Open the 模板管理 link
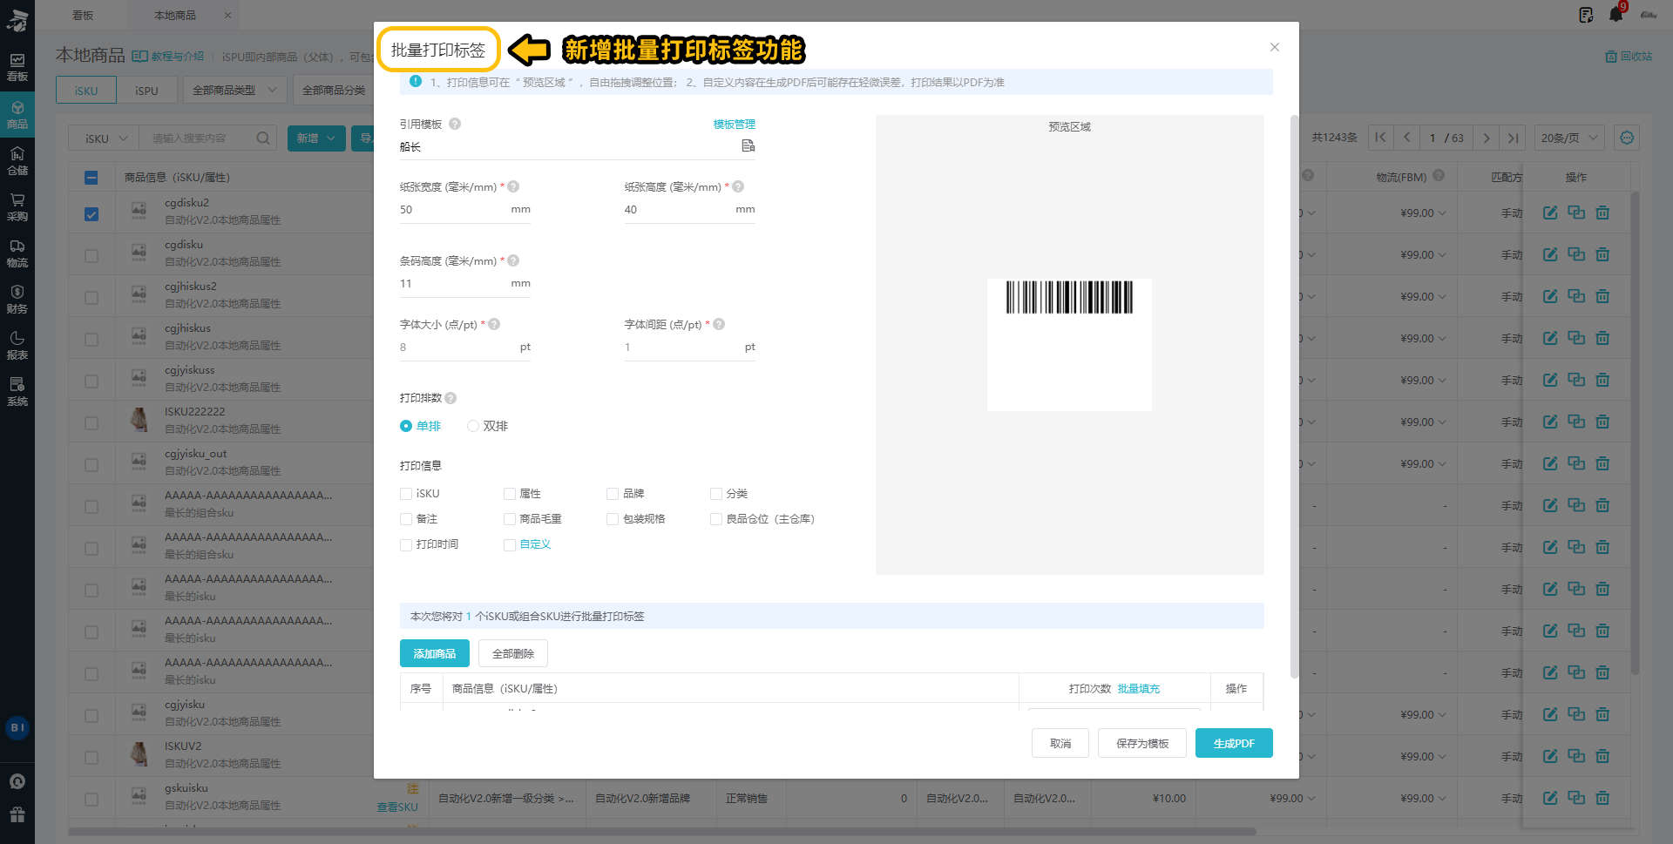Viewport: 1673px width, 844px height. tap(734, 125)
